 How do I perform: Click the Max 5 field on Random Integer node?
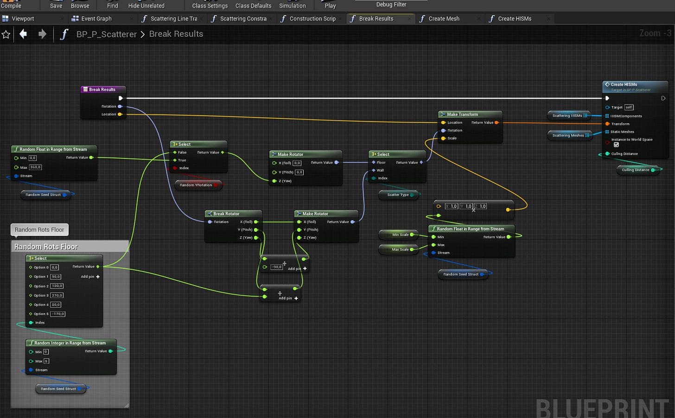[46, 361]
